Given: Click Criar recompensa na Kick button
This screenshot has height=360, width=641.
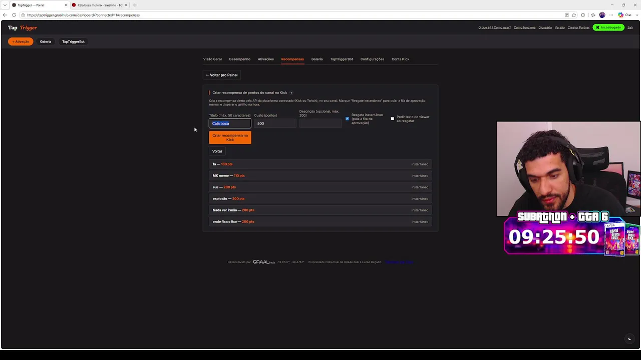Looking at the screenshot, I should tap(230, 137).
